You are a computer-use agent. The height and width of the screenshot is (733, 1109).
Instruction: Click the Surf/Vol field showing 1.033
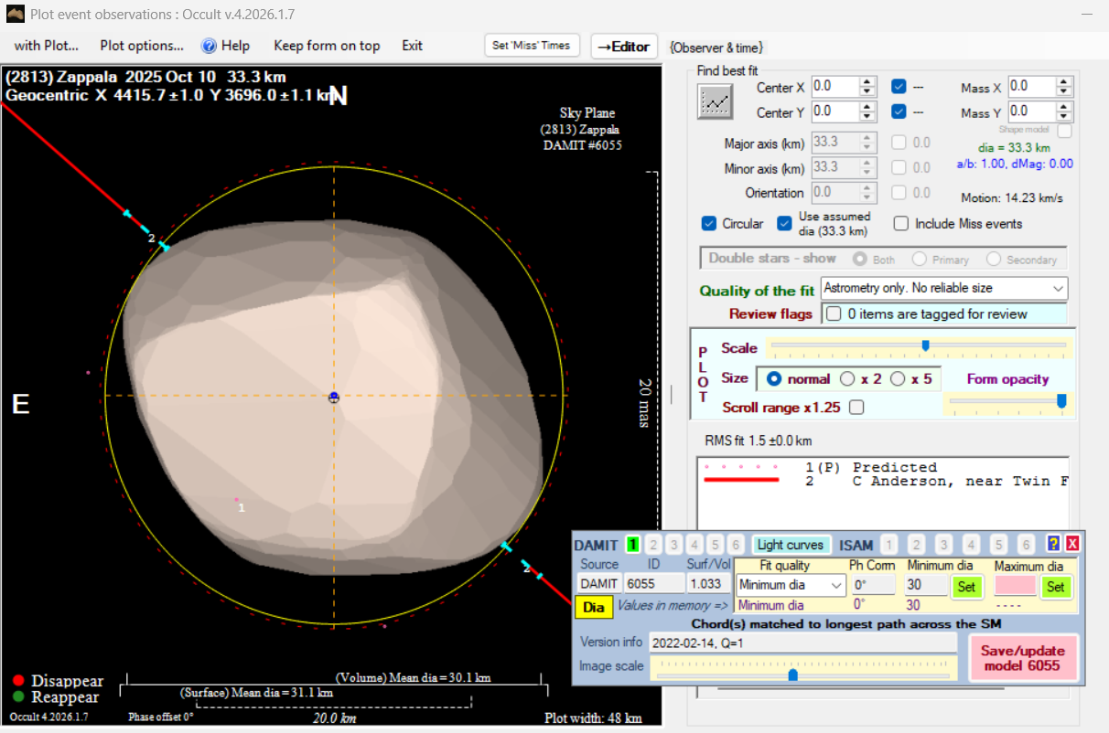coord(709,584)
